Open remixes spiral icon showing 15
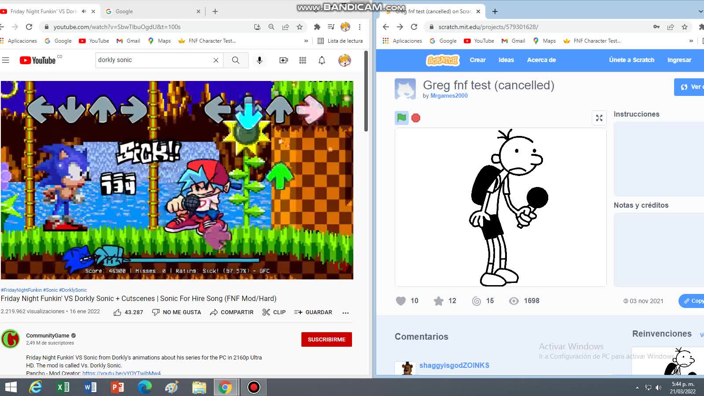The width and height of the screenshot is (704, 396). (x=477, y=301)
